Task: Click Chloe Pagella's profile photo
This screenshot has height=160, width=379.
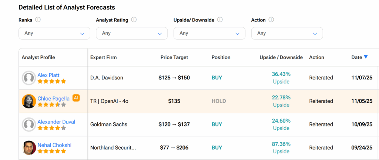Action: [x=29, y=101]
